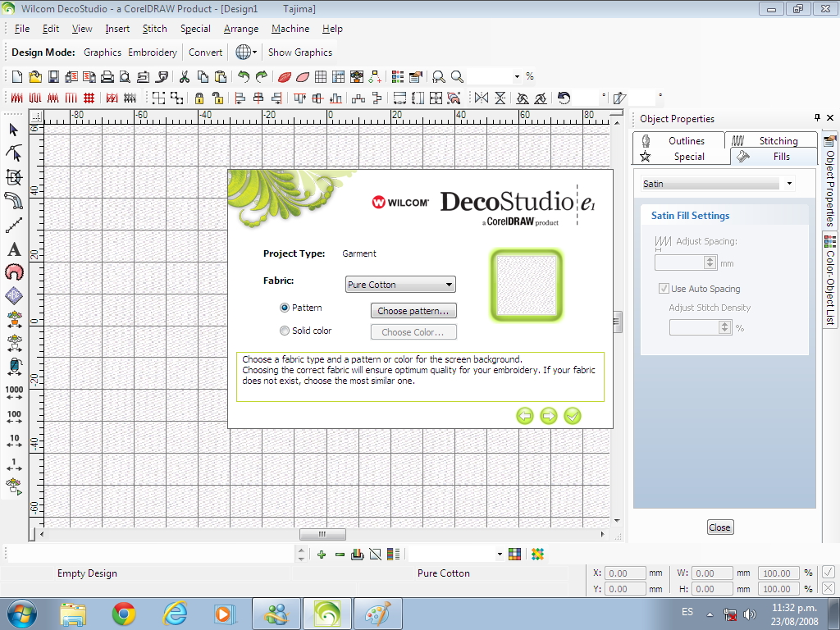The width and height of the screenshot is (840, 630).
Task: Click the minus remove color icon
Action: click(x=340, y=555)
